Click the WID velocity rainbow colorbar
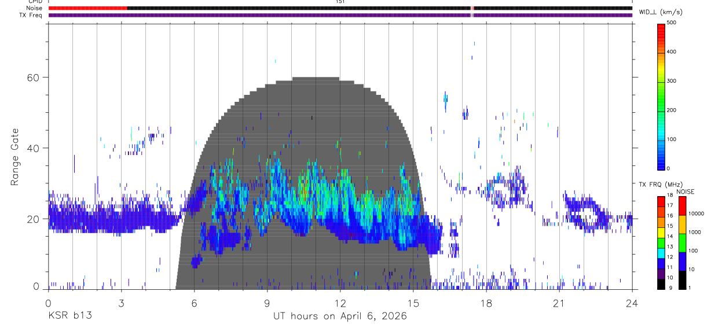 pyautogui.click(x=661, y=96)
